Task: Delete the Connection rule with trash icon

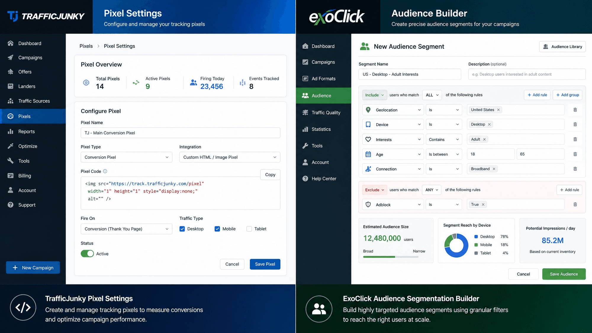Action: 575,169
